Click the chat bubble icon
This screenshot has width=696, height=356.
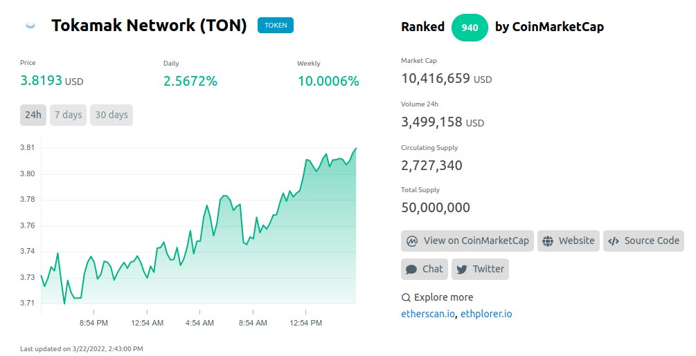[411, 269]
